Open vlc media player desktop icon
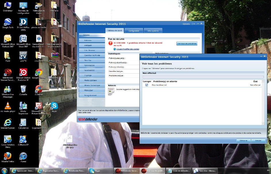Screen dimensions: 271x174 [x=8, y=107]
